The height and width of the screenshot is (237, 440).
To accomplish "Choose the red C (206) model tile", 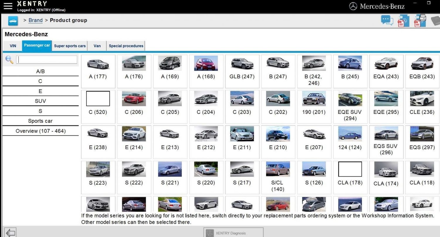I will [x=134, y=107].
